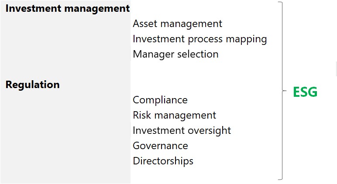Select the Regulation heading

32,85
